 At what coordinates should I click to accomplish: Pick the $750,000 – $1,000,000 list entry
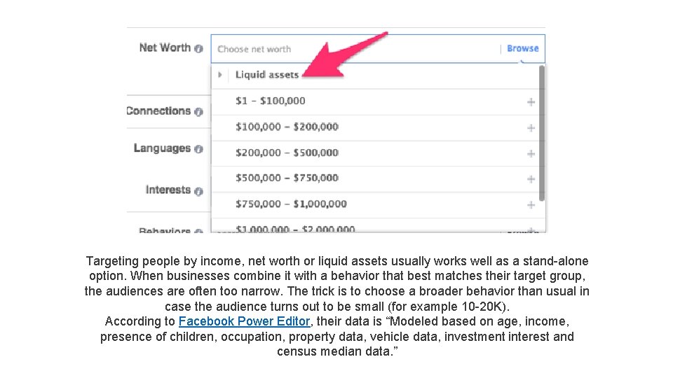coord(291,204)
